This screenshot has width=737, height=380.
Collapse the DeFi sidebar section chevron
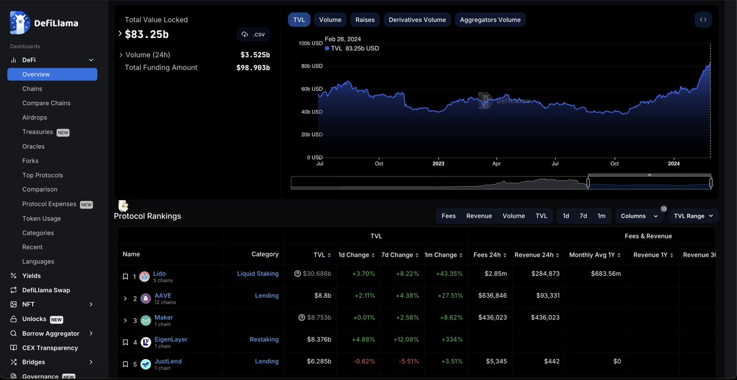pyautogui.click(x=91, y=60)
